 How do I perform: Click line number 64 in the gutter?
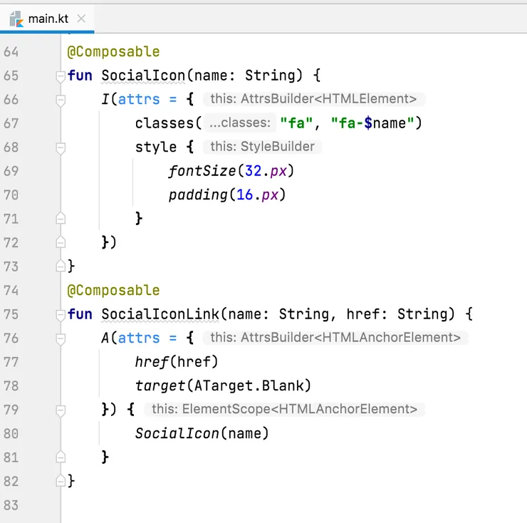click(x=11, y=52)
